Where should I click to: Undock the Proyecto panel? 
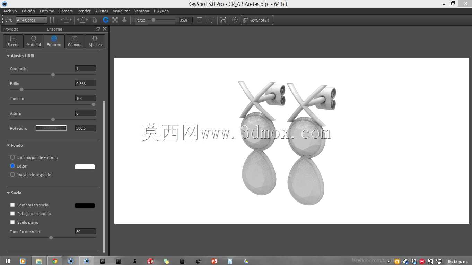[x=98, y=29]
